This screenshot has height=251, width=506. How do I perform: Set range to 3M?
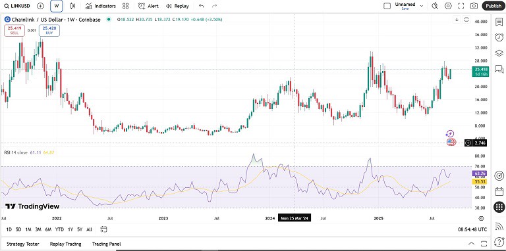(38, 229)
